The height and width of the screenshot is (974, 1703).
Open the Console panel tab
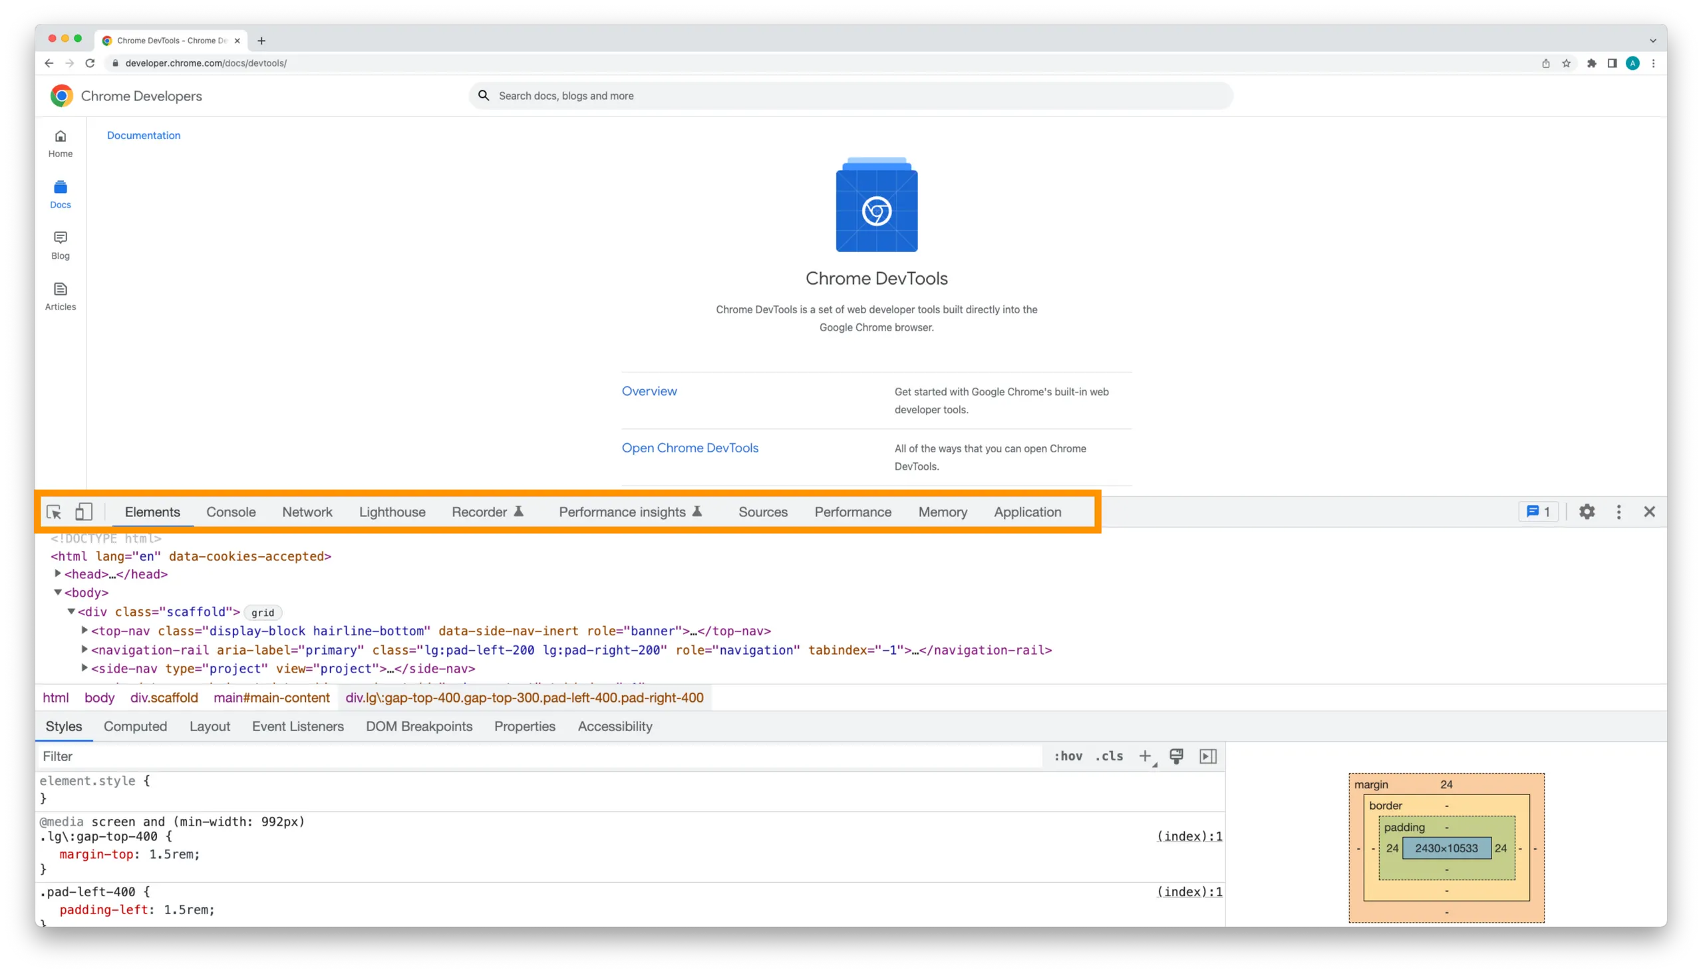click(230, 511)
